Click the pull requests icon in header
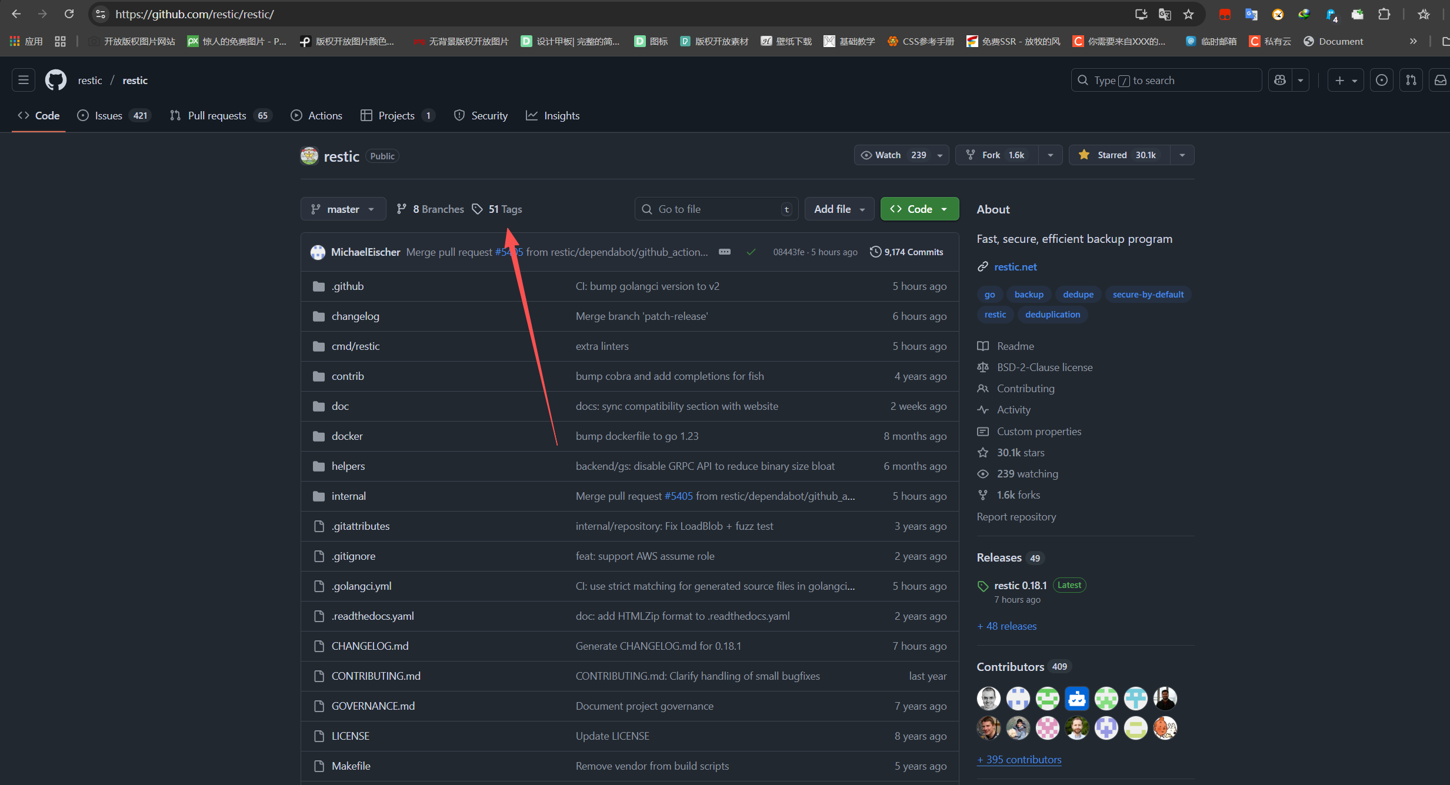Image resolution: width=1450 pixels, height=785 pixels. tap(1411, 81)
